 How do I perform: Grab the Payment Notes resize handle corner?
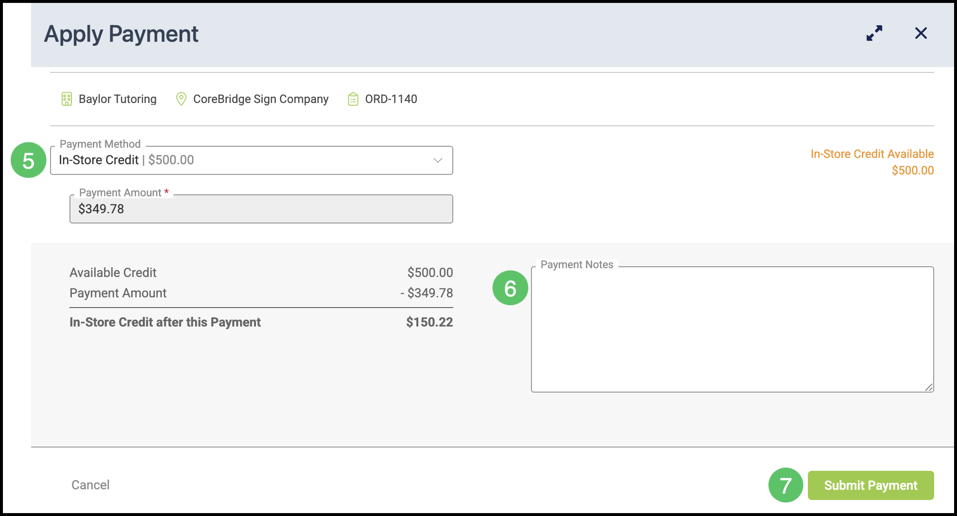pyautogui.click(x=929, y=387)
